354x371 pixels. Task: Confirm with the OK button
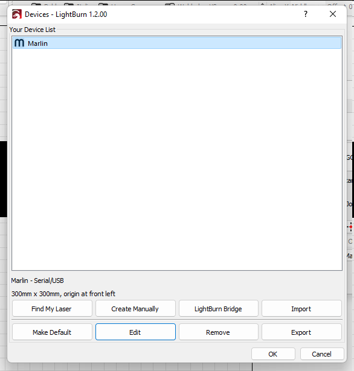tap(273, 354)
